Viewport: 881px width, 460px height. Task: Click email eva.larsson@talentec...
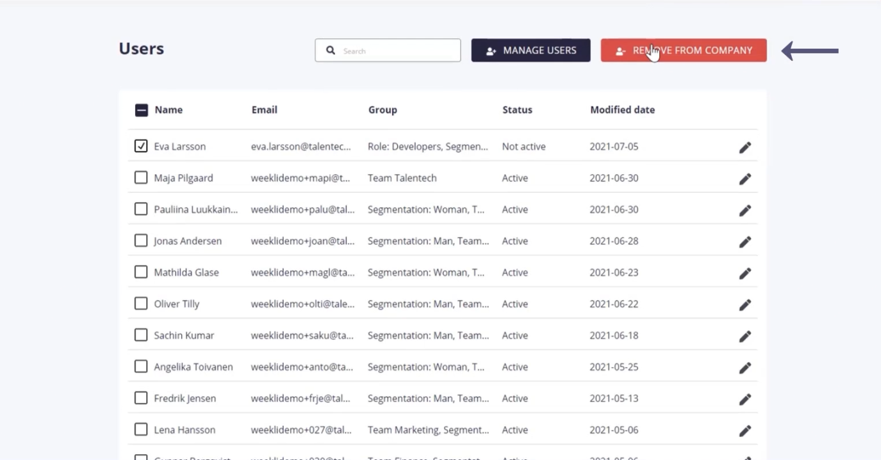coord(301,147)
